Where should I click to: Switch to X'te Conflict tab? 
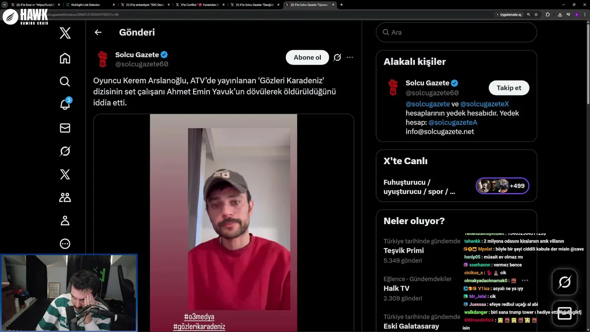[x=200, y=5]
